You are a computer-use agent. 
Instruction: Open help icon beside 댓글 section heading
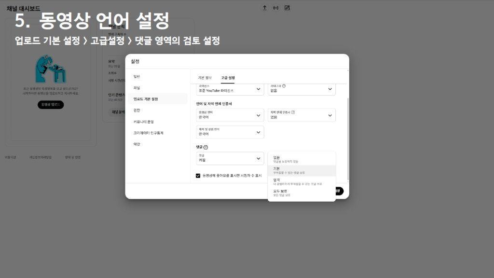click(x=206, y=147)
